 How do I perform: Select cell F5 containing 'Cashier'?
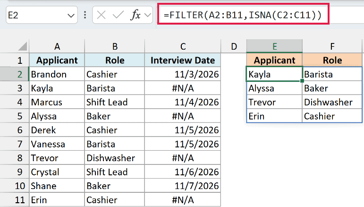pos(332,116)
